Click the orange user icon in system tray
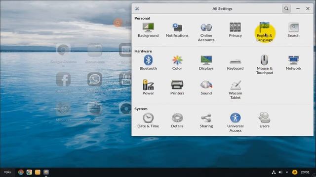316x177 pixels. (295, 172)
